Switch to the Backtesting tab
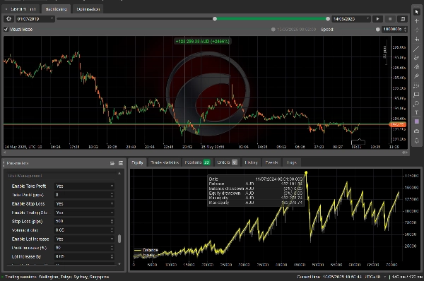424x281 pixels. coord(56,9)
